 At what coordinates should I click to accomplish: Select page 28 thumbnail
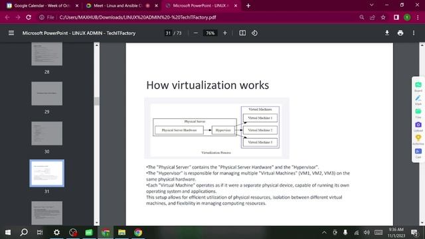coord(47,54)
